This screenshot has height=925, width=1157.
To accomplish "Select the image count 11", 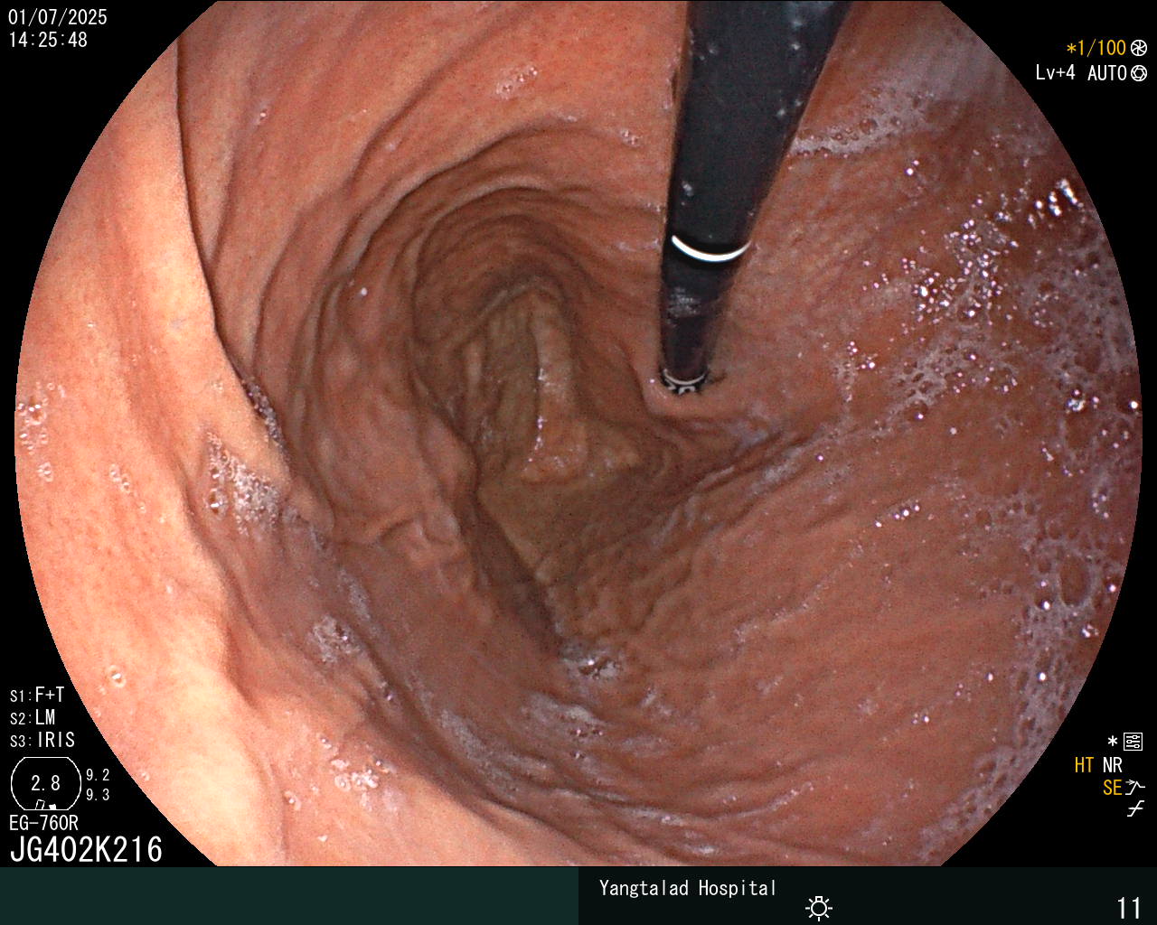I will click(x=1130, y=908).
